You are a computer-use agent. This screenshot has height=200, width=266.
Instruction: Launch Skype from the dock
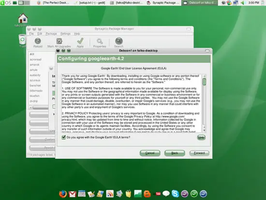coord(175,194)
